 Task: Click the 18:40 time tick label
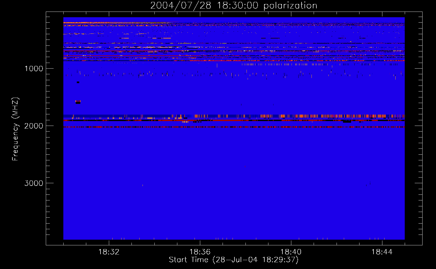(x=291, y=252)
